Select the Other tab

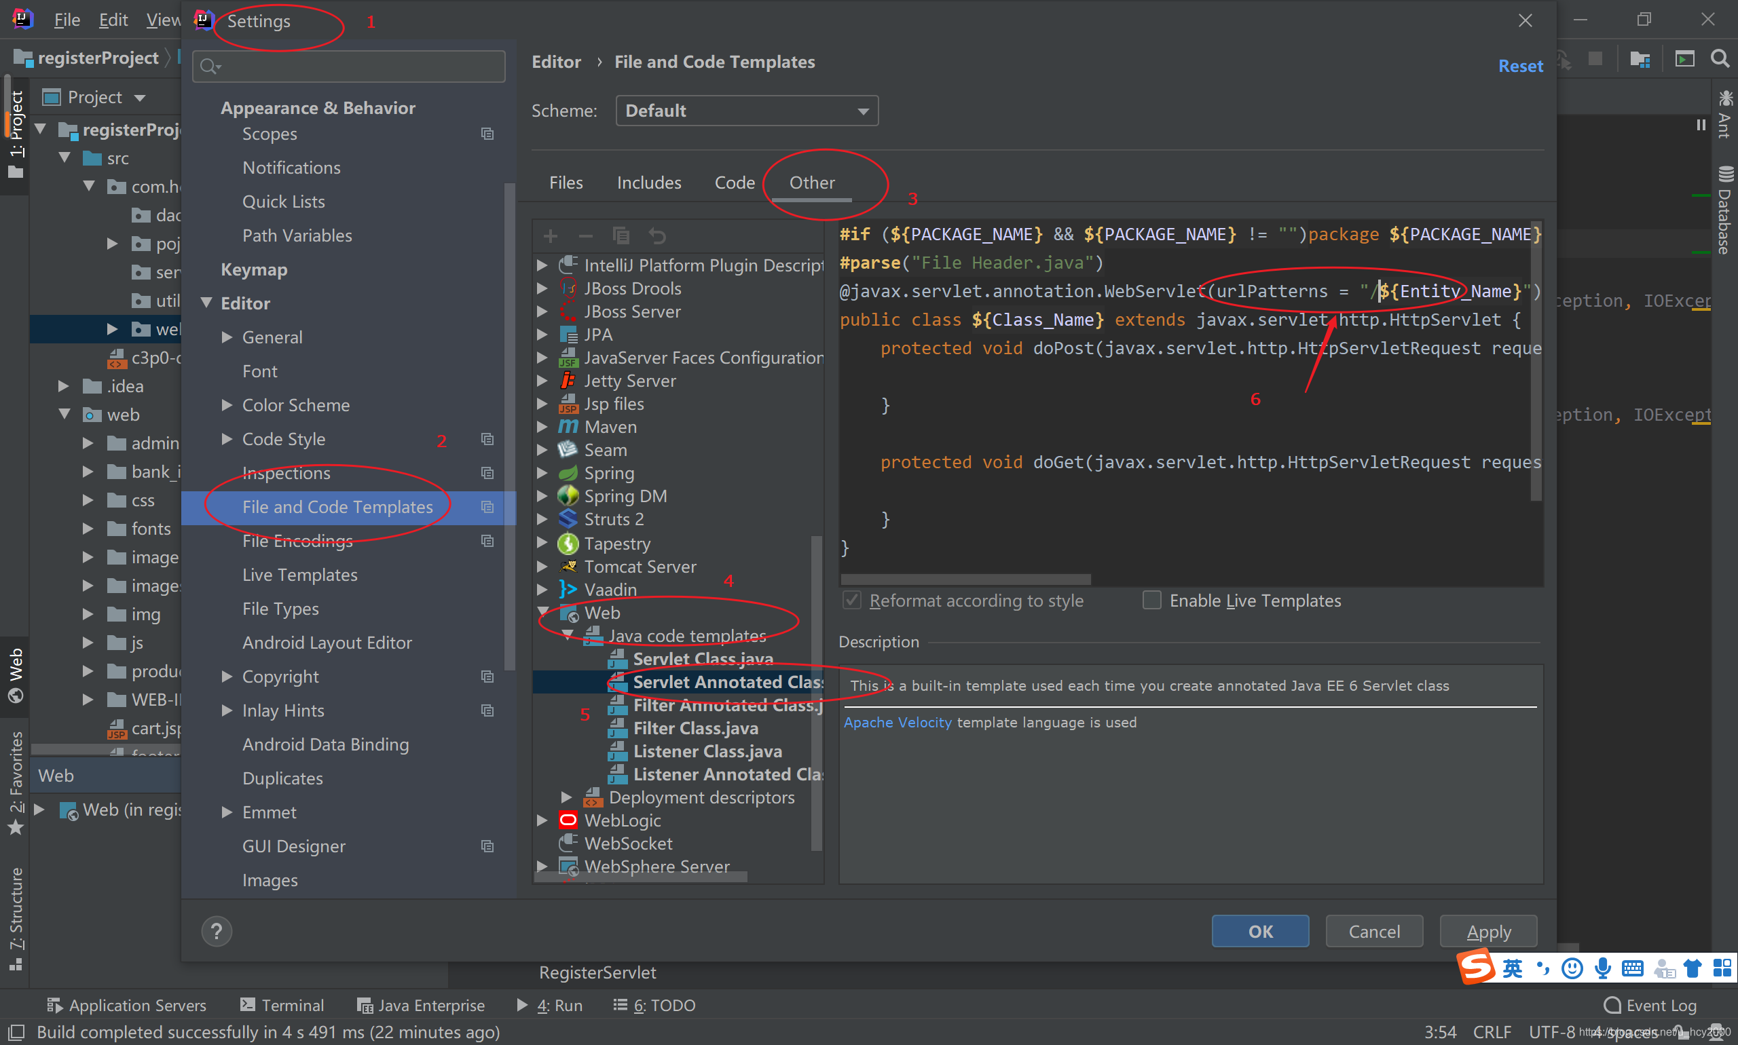point(811,183)
